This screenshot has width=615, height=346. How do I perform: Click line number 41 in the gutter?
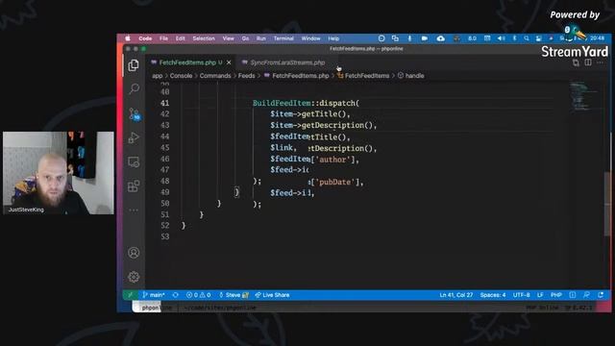(x=164, y=103)
